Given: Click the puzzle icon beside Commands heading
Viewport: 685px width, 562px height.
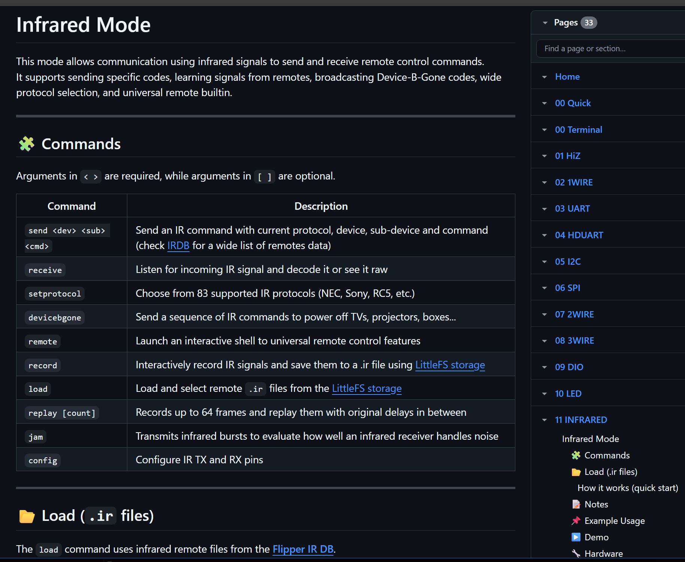Looking at the screenshot, I should (x=27, y=144).
